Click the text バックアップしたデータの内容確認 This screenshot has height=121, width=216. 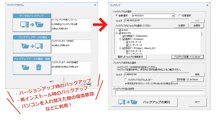click(65, 62)
